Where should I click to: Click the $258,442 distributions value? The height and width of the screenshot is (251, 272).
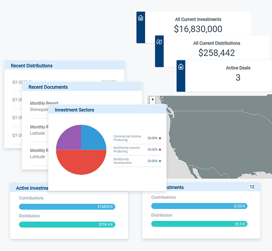tap(217, 53)
